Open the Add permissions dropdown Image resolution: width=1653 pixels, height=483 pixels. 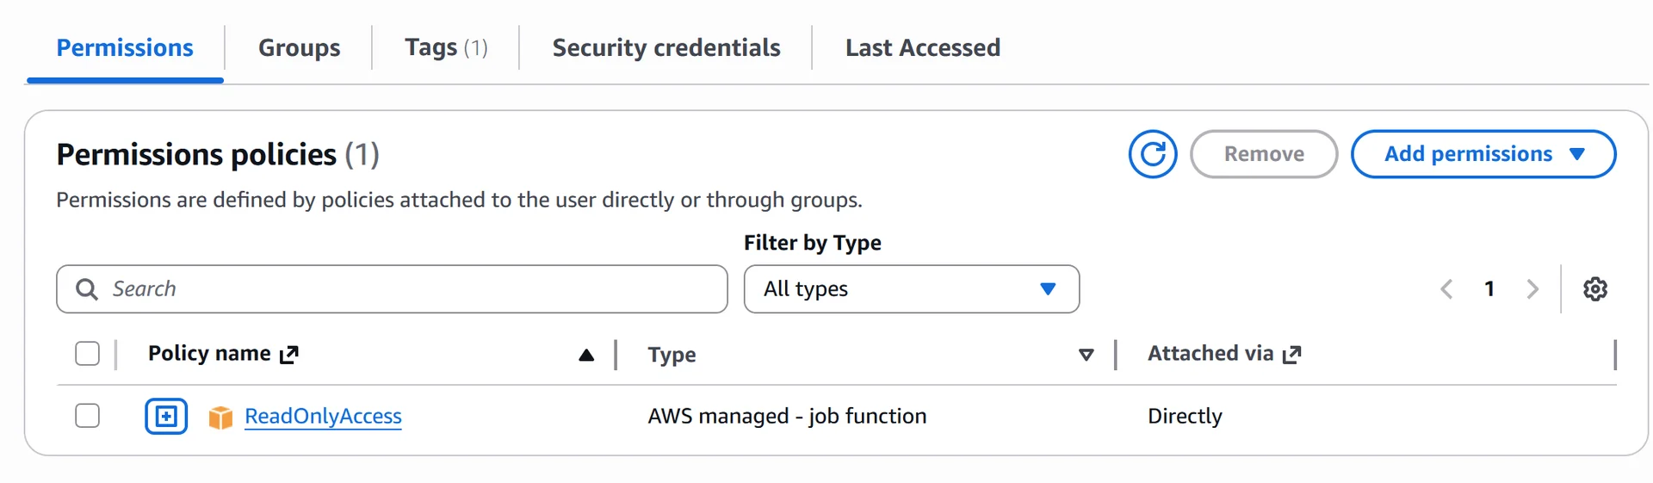1483,154
